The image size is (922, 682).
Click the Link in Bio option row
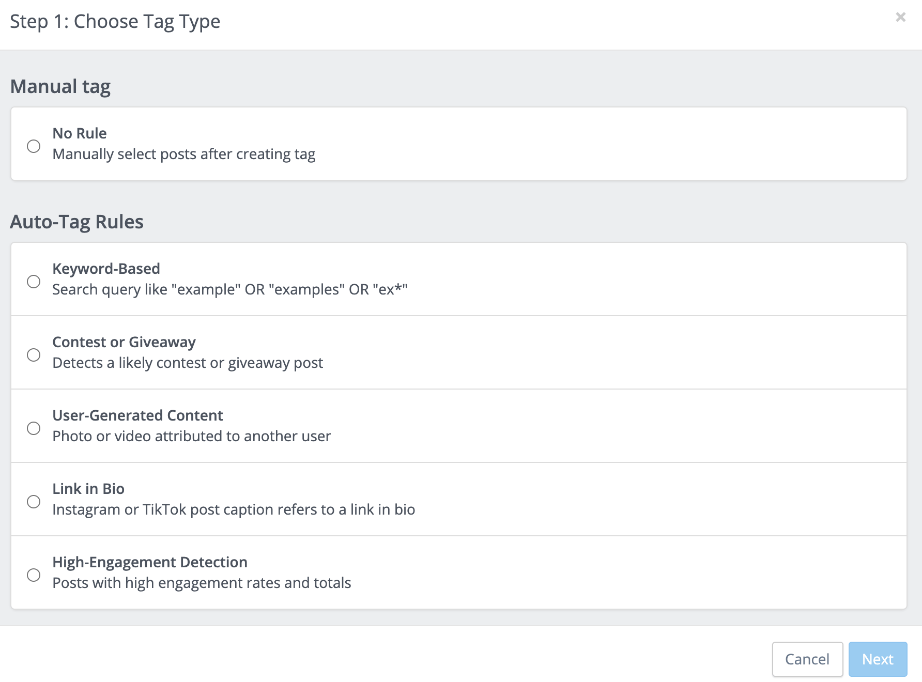(x=460, y=499)
